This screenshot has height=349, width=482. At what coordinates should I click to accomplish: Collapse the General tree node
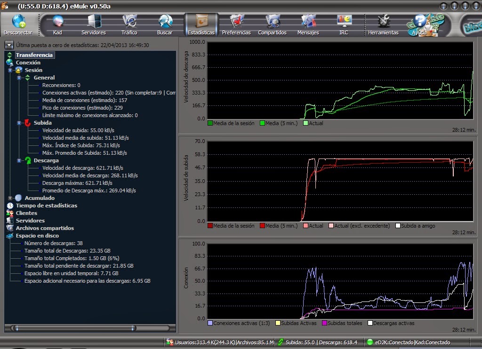tap(19, 78)
